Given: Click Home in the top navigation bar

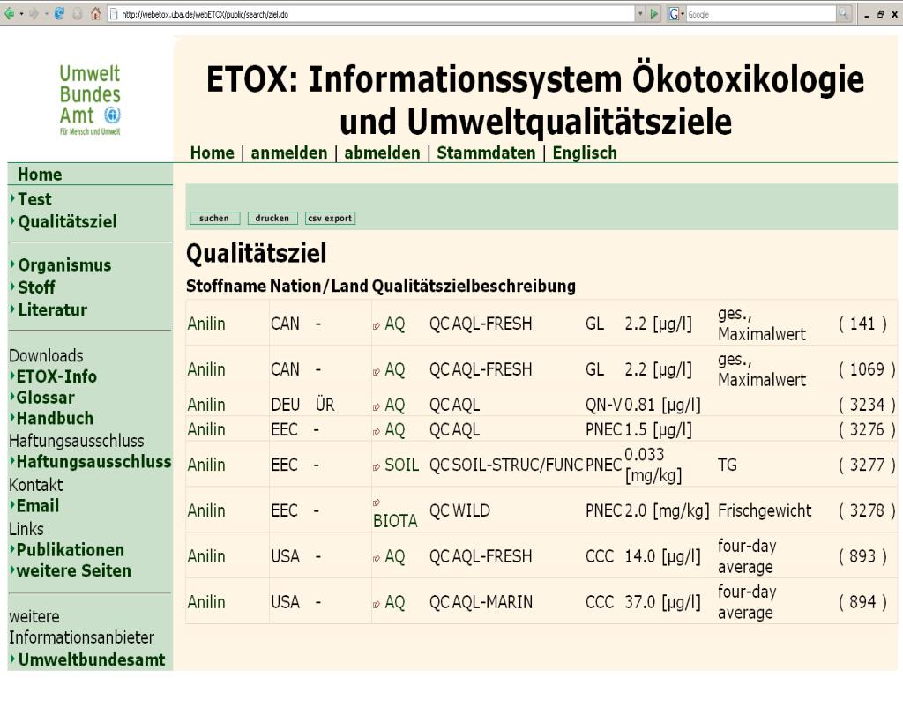Looking at the screenshot, I should click(x=212, y=153).
